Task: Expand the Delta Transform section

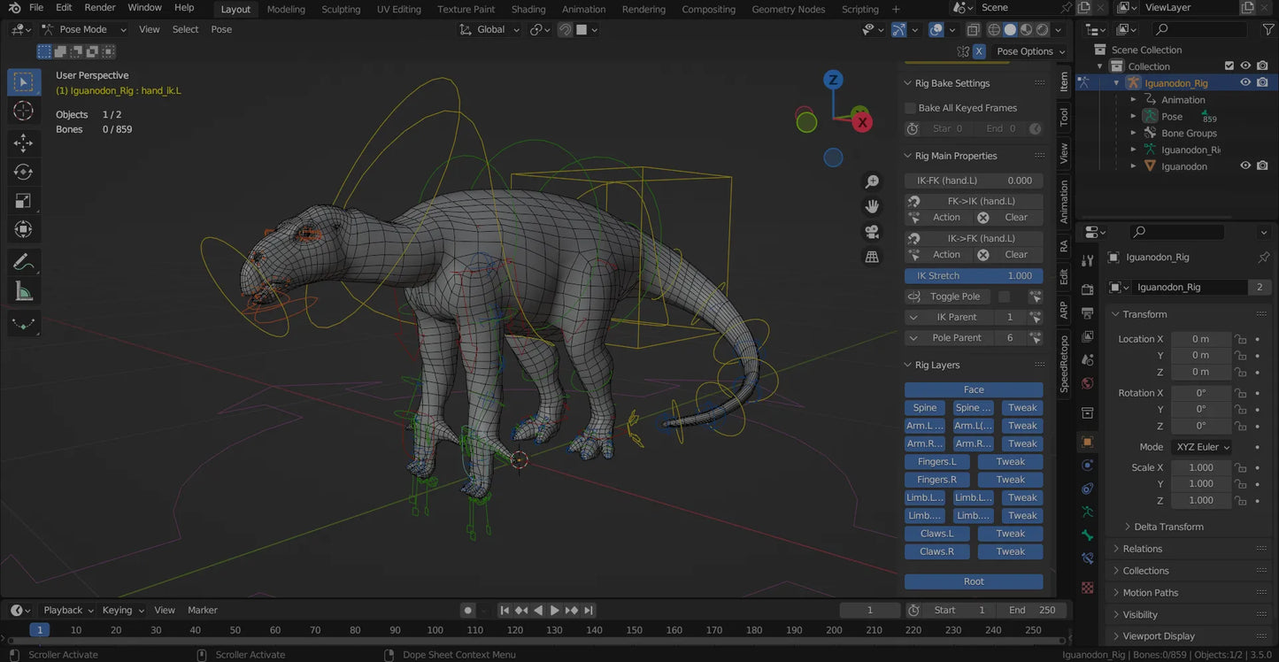Action: pos(1168,527)
